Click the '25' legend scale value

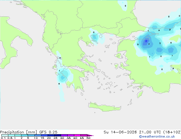pyautogui.click(x=55, y=138)
